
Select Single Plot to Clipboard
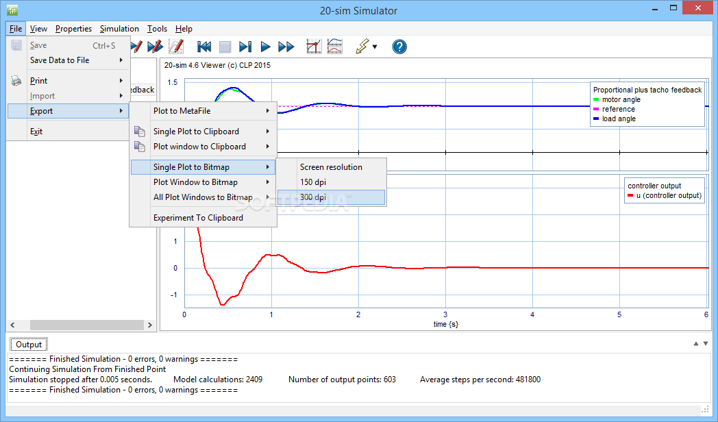[203, 132]
